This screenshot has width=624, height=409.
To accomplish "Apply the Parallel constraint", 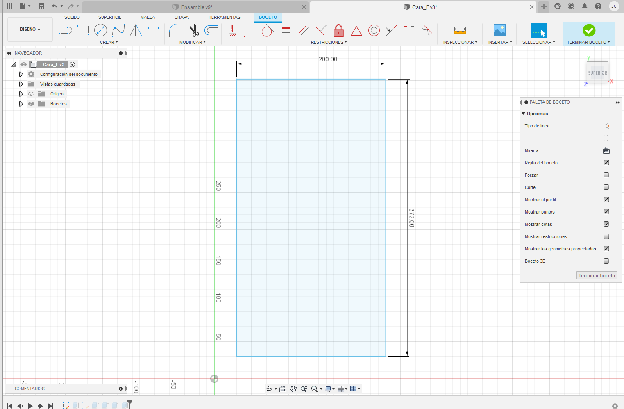I will (x=304, y=30).
